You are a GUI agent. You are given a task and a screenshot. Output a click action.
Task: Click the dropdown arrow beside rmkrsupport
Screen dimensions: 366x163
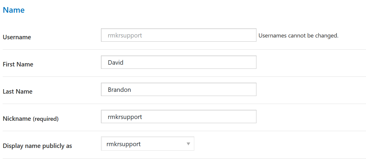(188, 144)
